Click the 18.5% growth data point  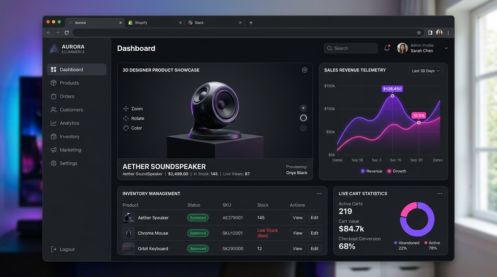[419, 123]
